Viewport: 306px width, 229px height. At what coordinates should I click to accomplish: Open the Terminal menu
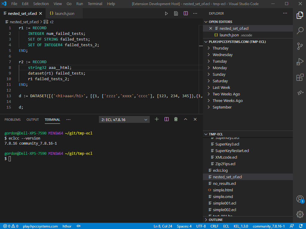tap(95, 4)
